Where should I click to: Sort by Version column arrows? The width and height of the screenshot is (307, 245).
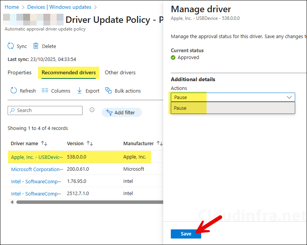pyautogui.click(x=90, y=144)
